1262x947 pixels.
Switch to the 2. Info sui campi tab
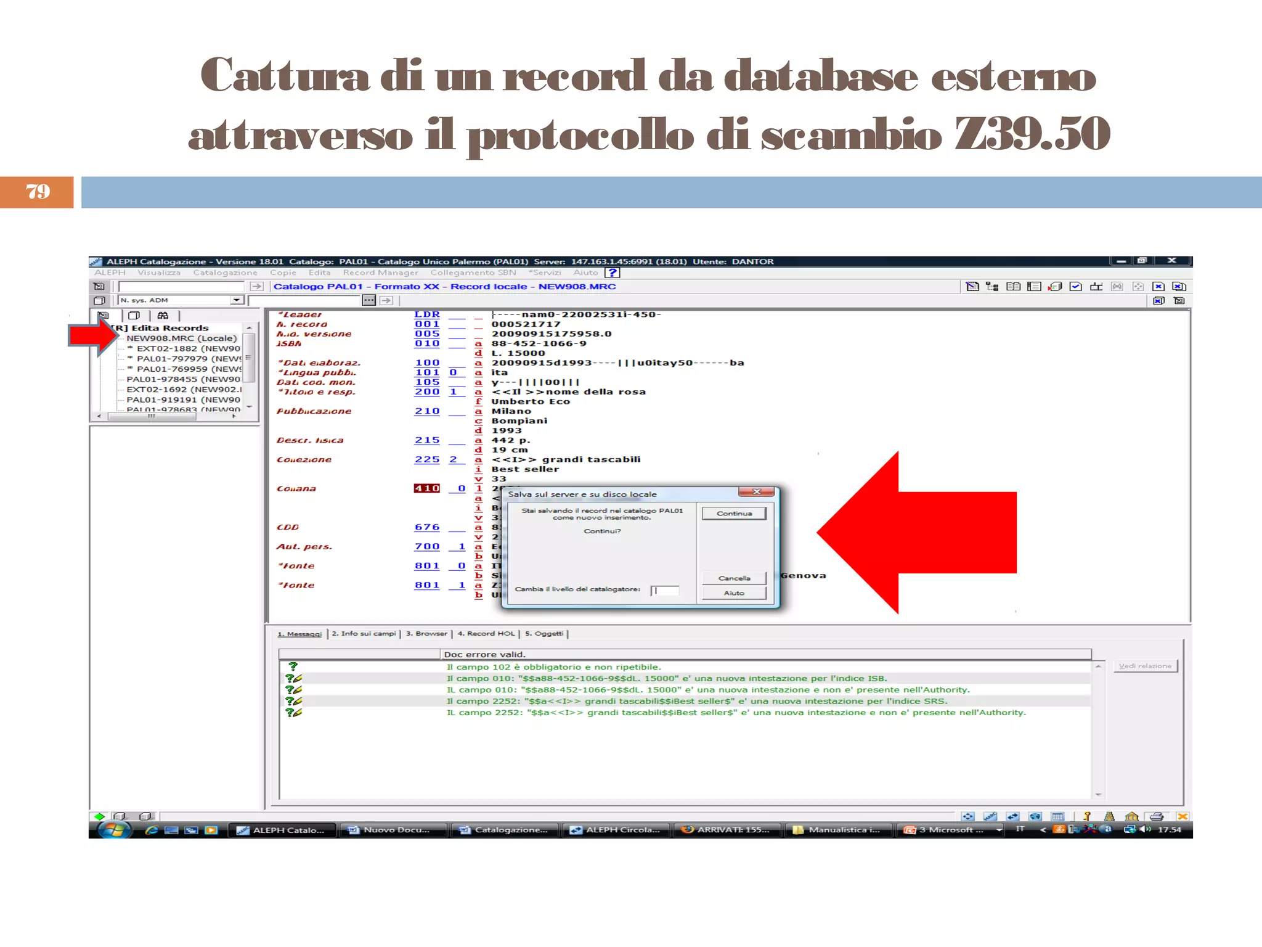tap(364, 633)
